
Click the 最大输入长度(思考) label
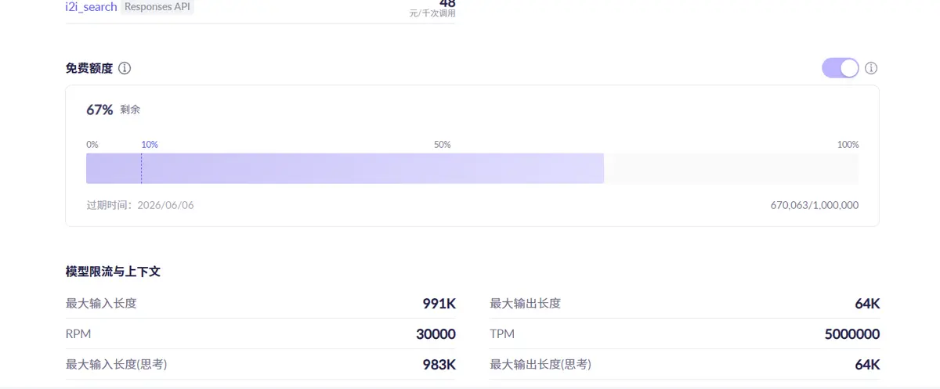click(x=117, y=364)
